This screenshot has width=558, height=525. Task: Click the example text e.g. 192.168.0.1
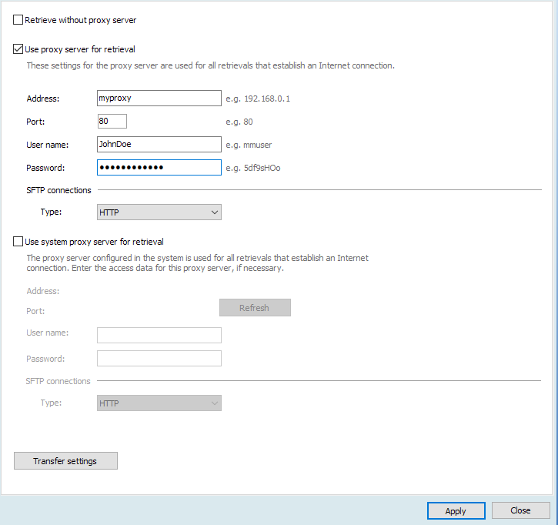257,99
